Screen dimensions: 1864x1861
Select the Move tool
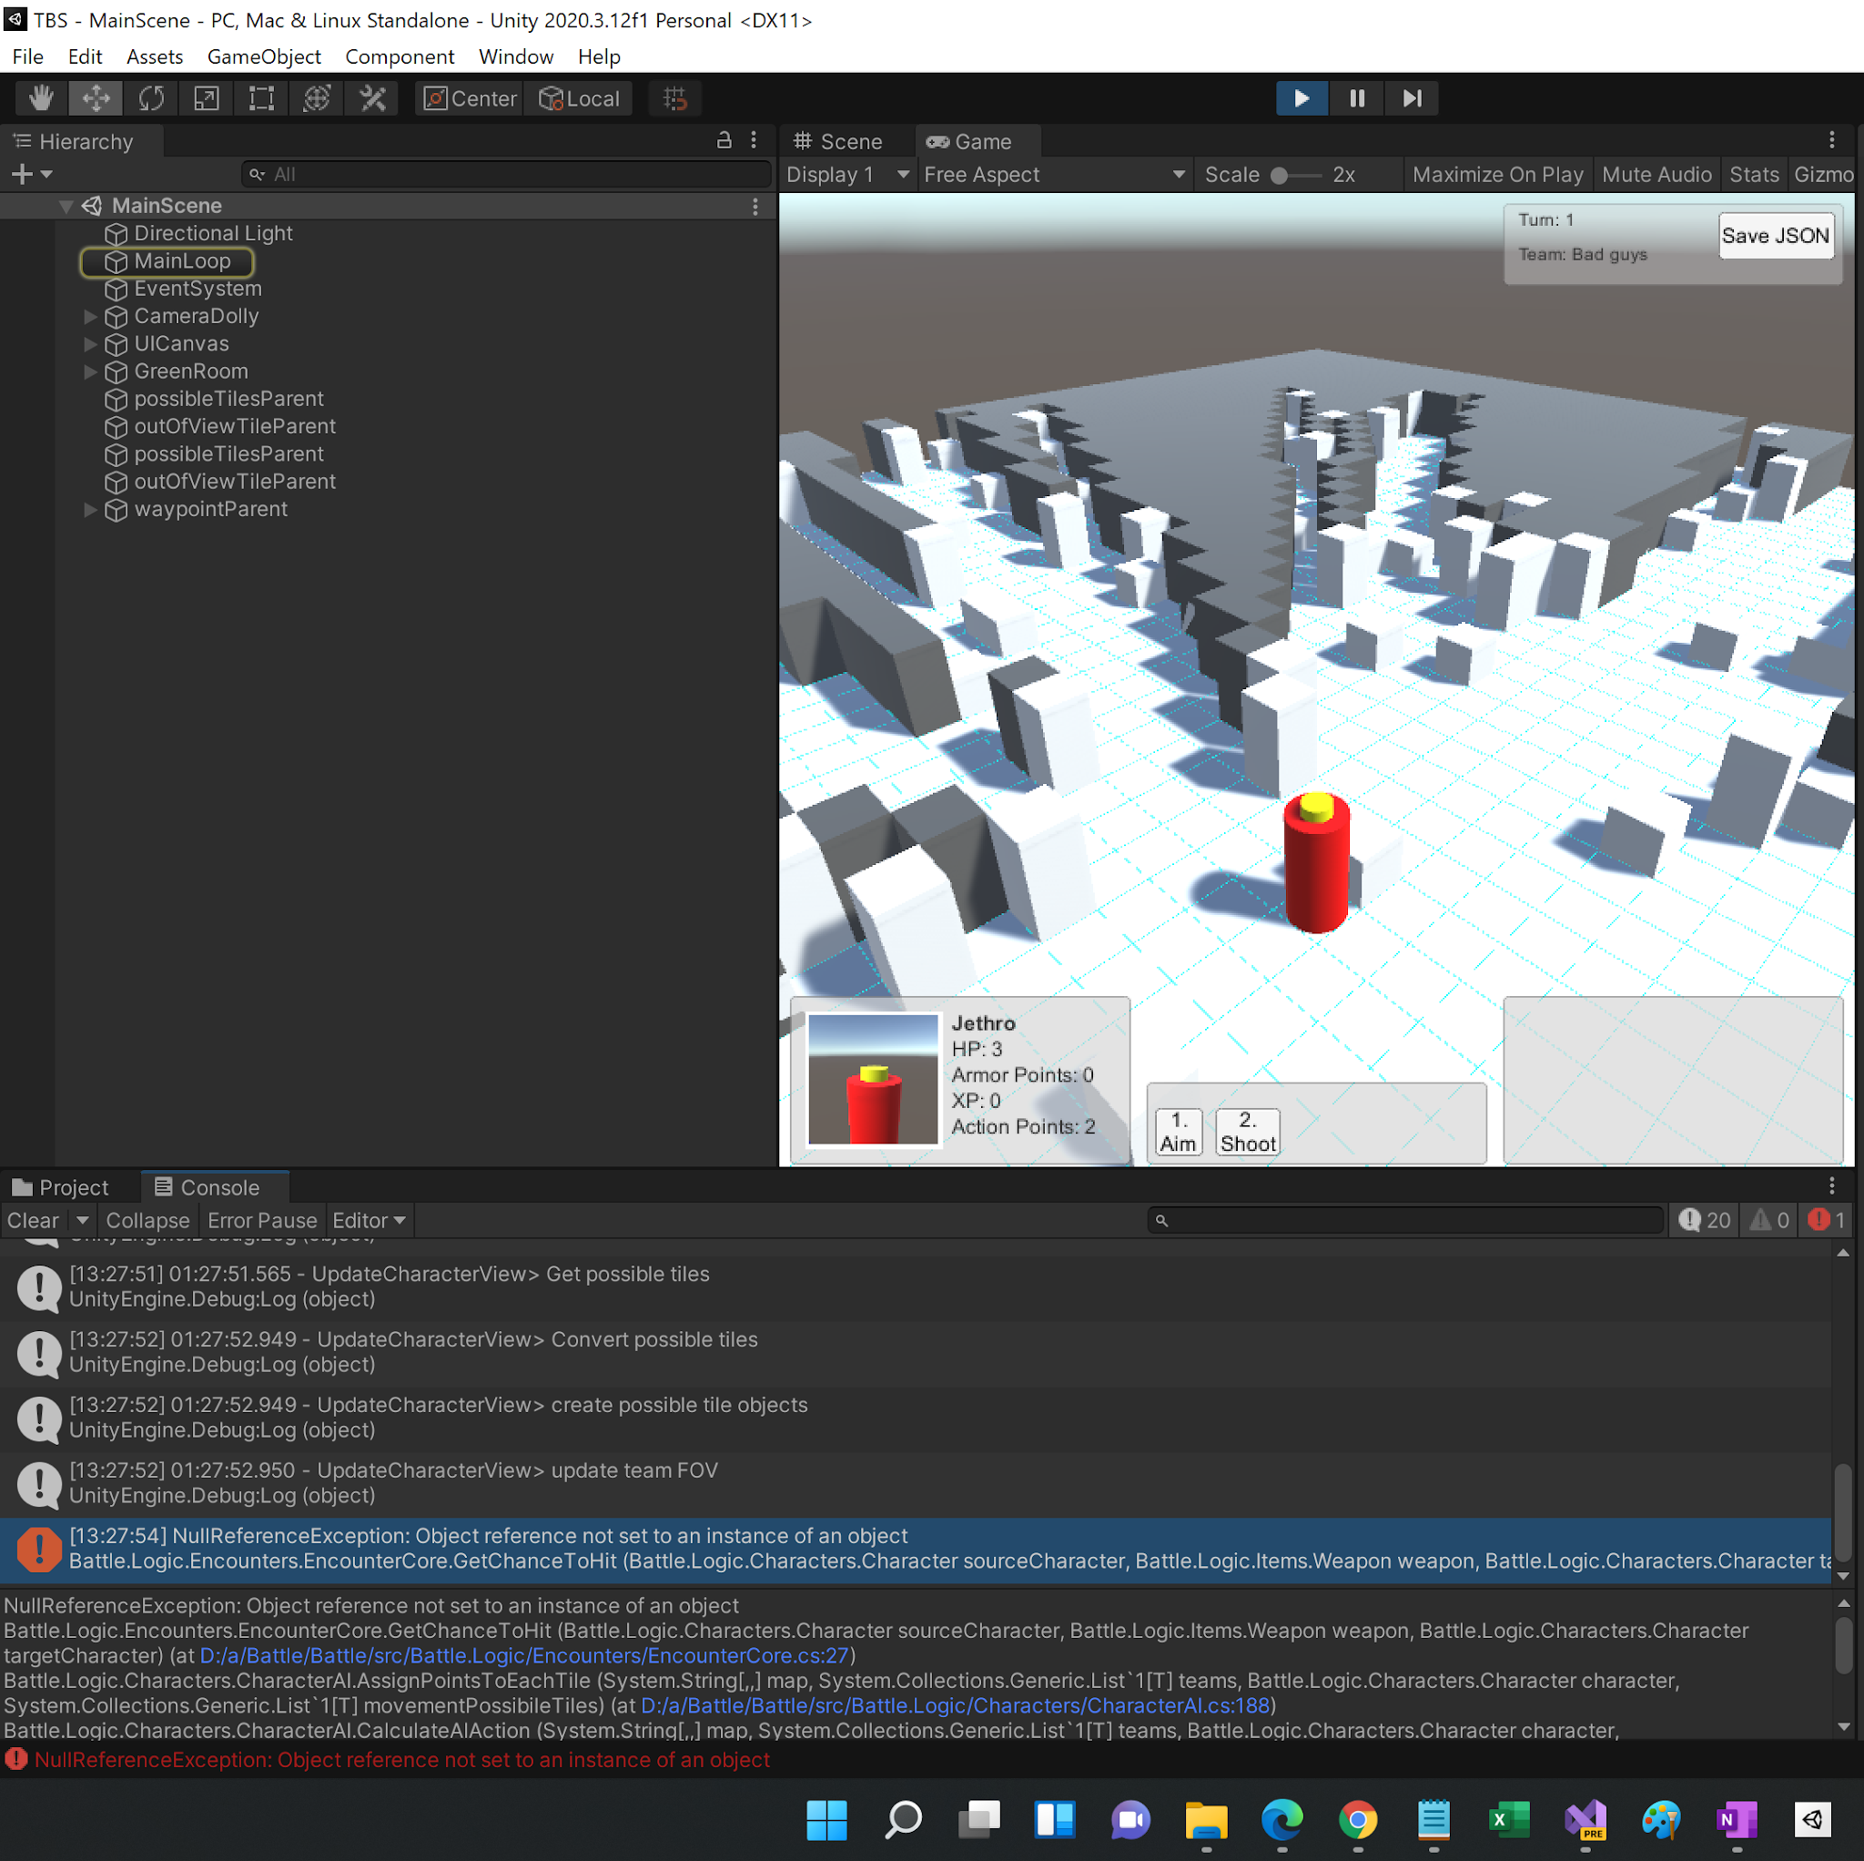tap(96, 97)
